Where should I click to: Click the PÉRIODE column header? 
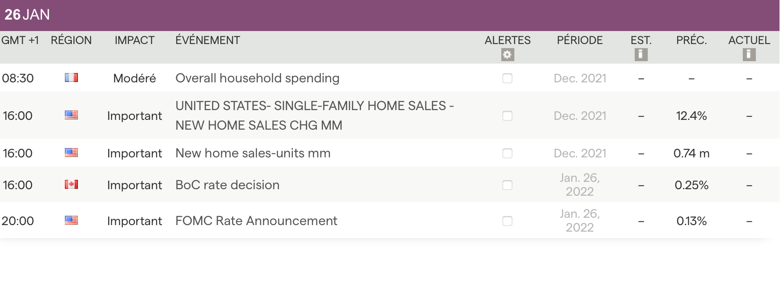point(580,40)
